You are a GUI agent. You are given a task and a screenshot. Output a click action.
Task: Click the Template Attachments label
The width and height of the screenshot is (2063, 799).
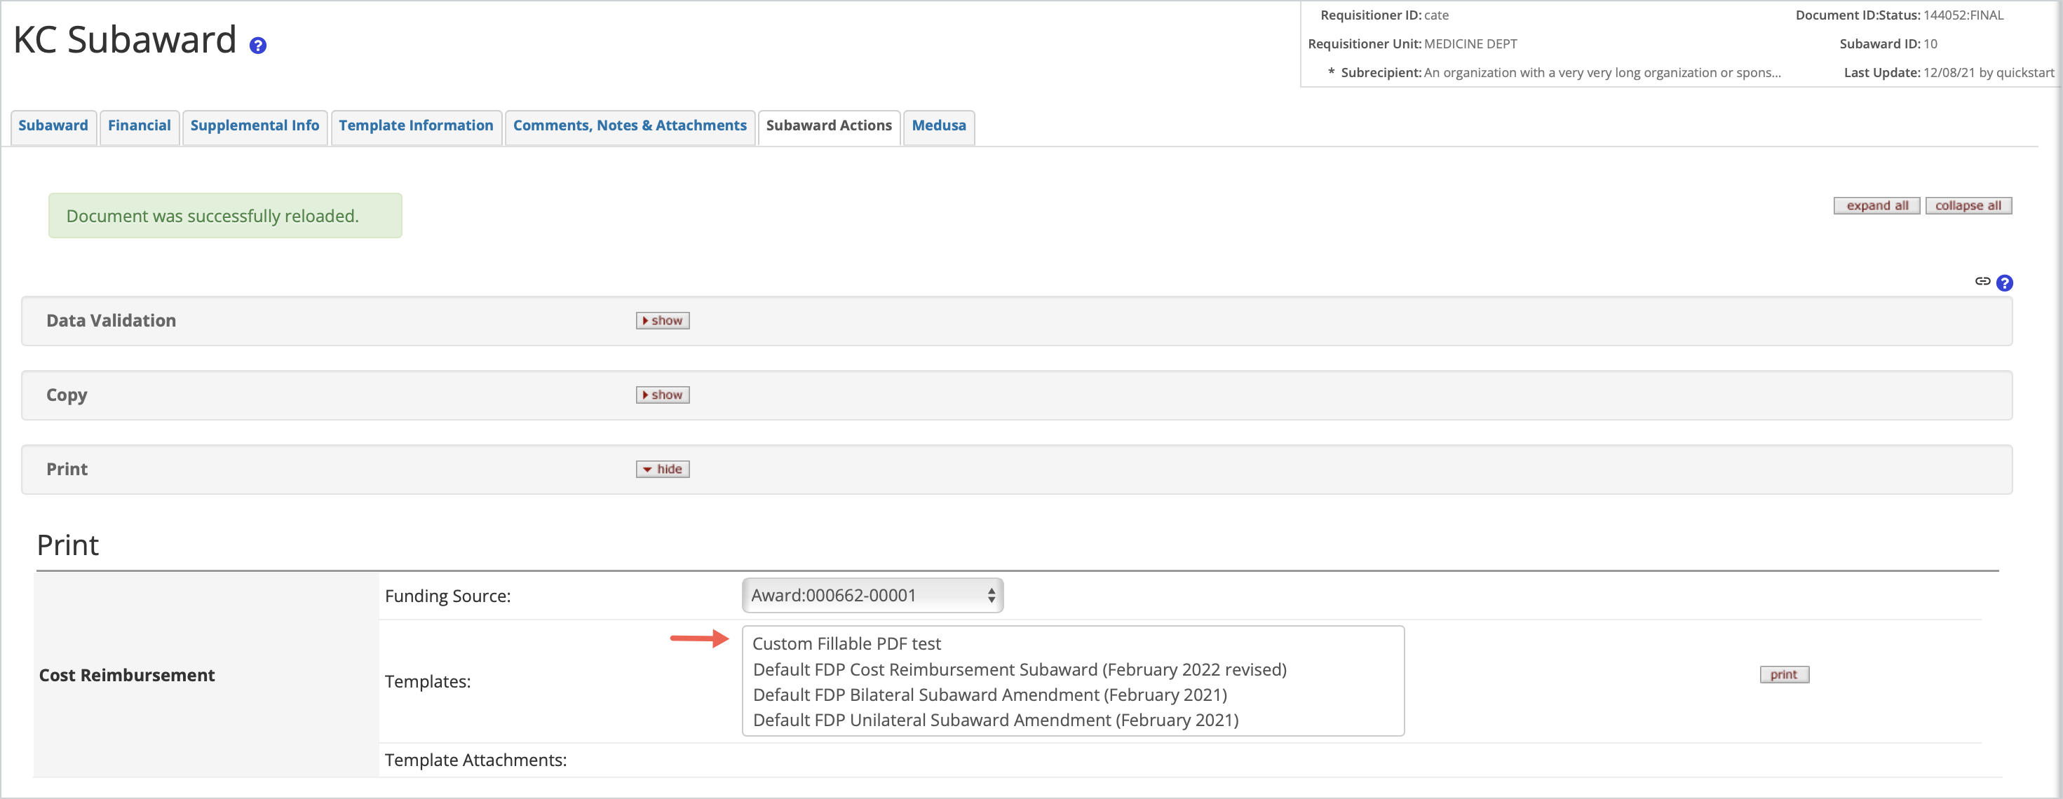[x=475, y=760]
